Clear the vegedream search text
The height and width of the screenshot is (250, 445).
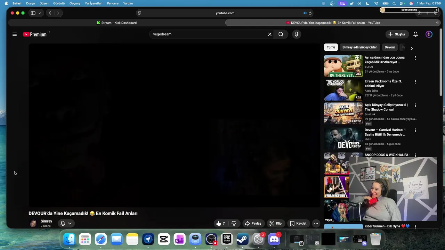tap(269, 34)
